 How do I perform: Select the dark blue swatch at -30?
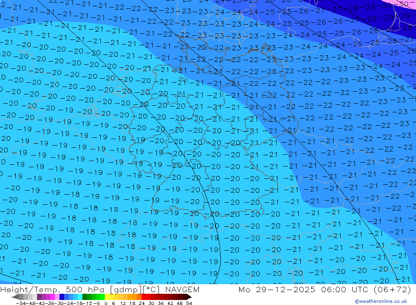62,297
